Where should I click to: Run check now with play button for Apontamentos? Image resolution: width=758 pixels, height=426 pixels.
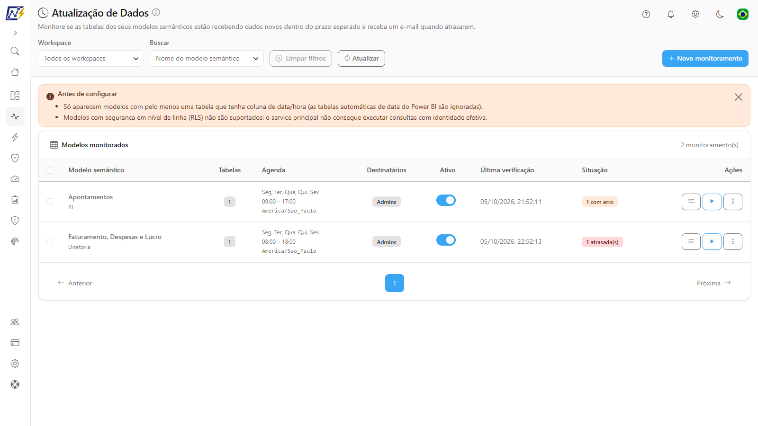(712, 202)
